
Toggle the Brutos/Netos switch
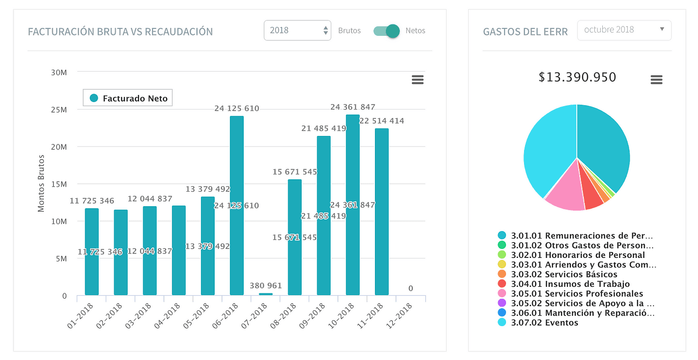pos(386,31)
